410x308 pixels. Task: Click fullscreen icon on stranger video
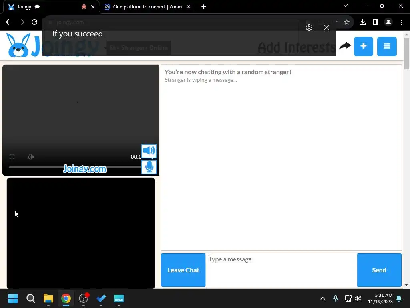pos(12,157)
